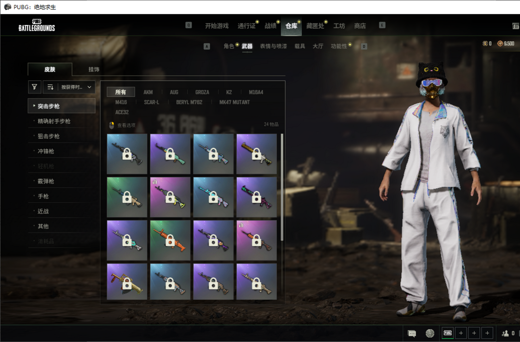The image size is (520, 342).
Task: Select the 狙击步枪 category
Action: (x=62, y=136)
